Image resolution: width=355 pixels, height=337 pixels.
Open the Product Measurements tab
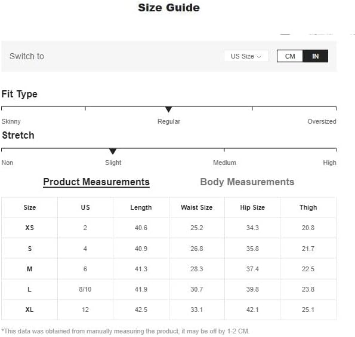coord(96,182)
